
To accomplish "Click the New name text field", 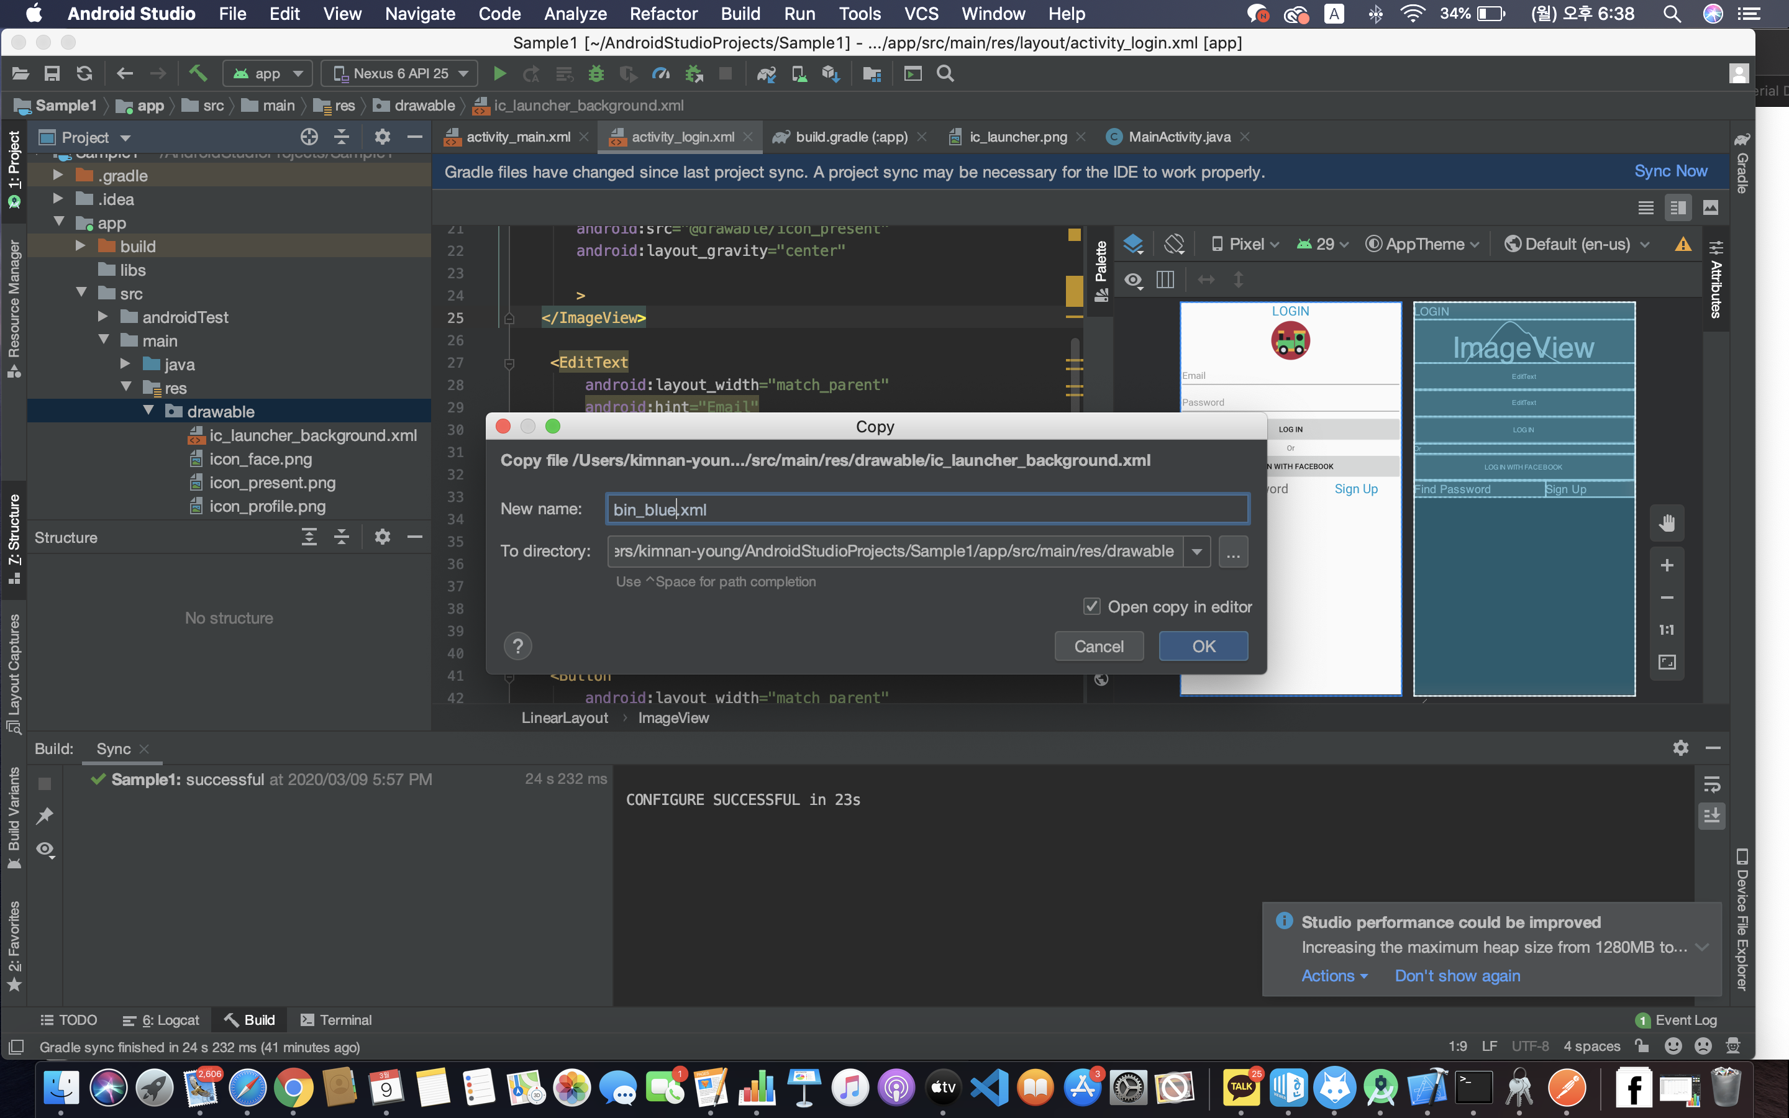I will (927, 509).
